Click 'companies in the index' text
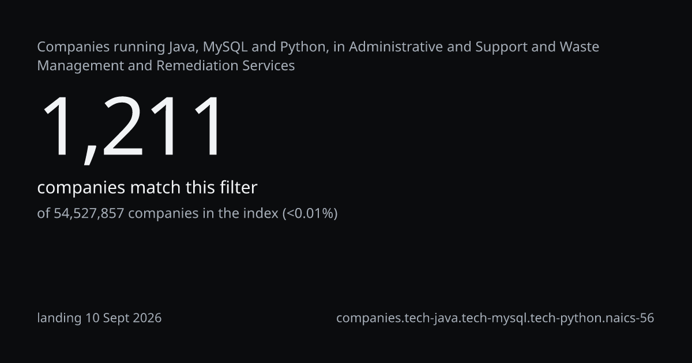Image resolution: width=692 pixels, height=363 pixels. pyautogui.click(x=204, y=214)
